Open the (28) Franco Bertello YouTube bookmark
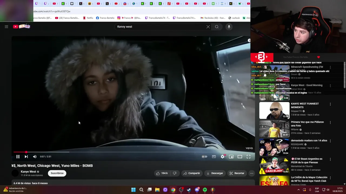Viewport: 346px width, 194px height. pyautogui.click(x=67, y=18)
